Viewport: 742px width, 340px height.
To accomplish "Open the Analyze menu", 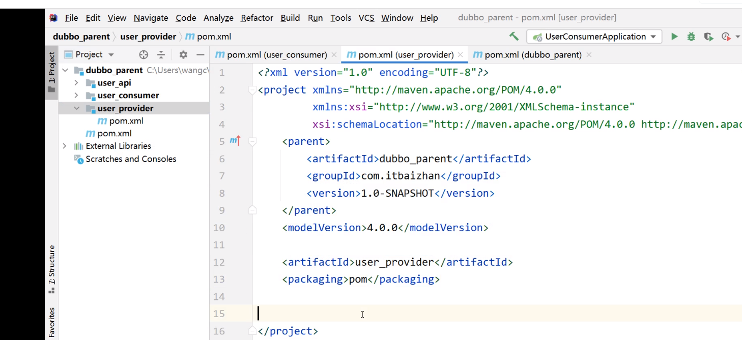I will coord(218,18).
